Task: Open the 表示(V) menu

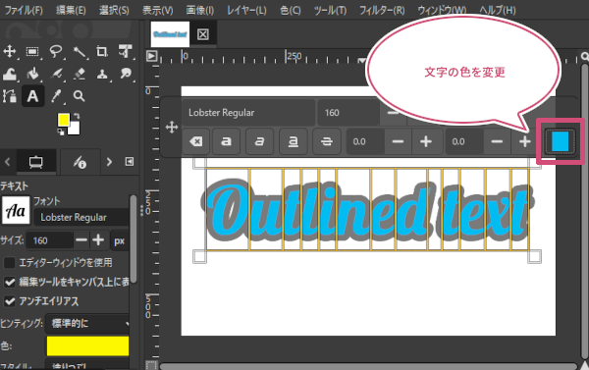Action: click(x=158, y=10)
